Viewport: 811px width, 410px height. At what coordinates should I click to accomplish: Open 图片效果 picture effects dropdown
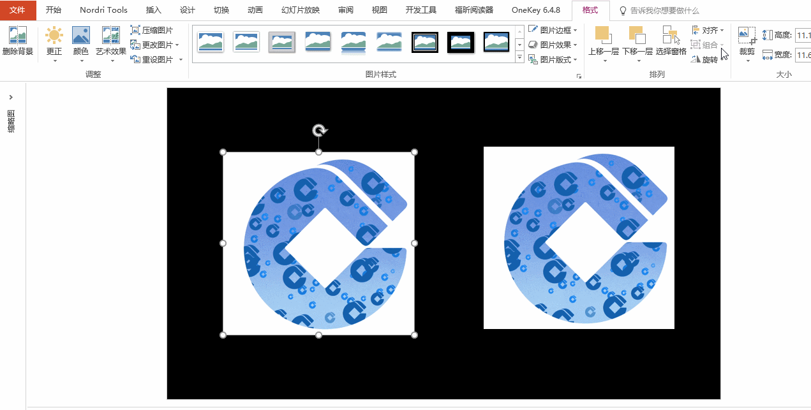[x=553, y=45]
